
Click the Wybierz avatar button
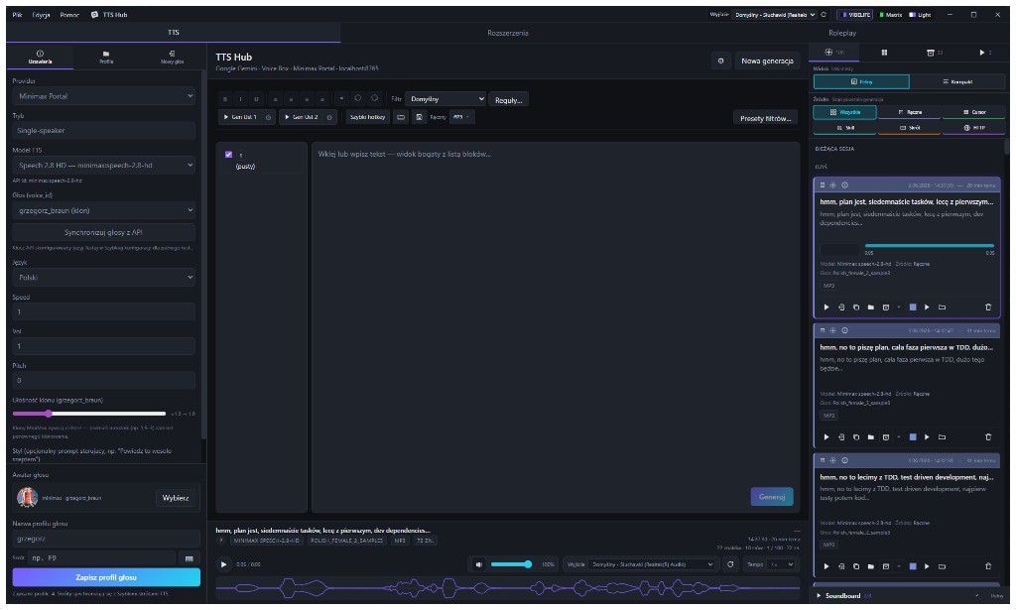click(176, 498)
